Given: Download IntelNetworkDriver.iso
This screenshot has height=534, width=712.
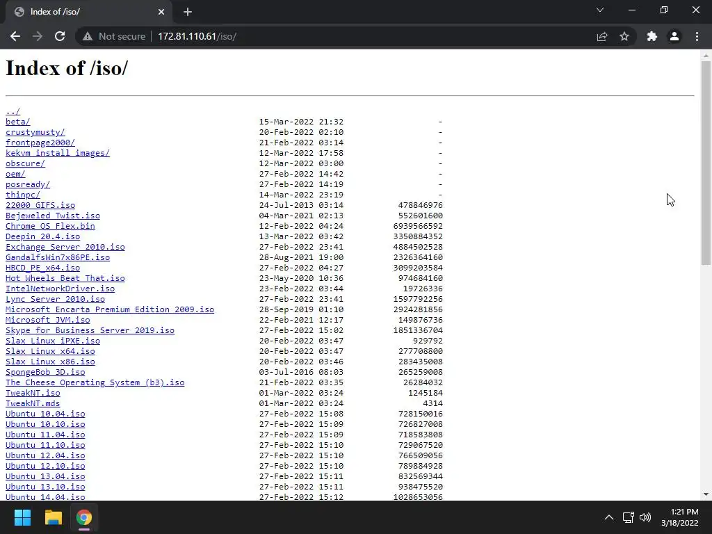Looking at the screenshot, I should coord(60,289).
